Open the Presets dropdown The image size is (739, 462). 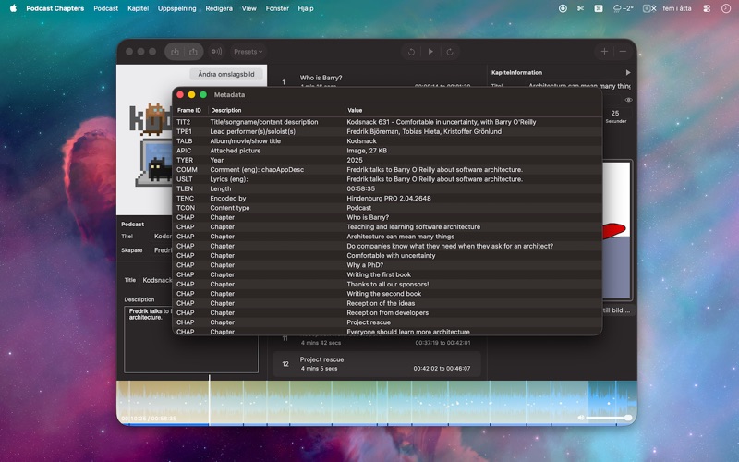coord(248,52)
